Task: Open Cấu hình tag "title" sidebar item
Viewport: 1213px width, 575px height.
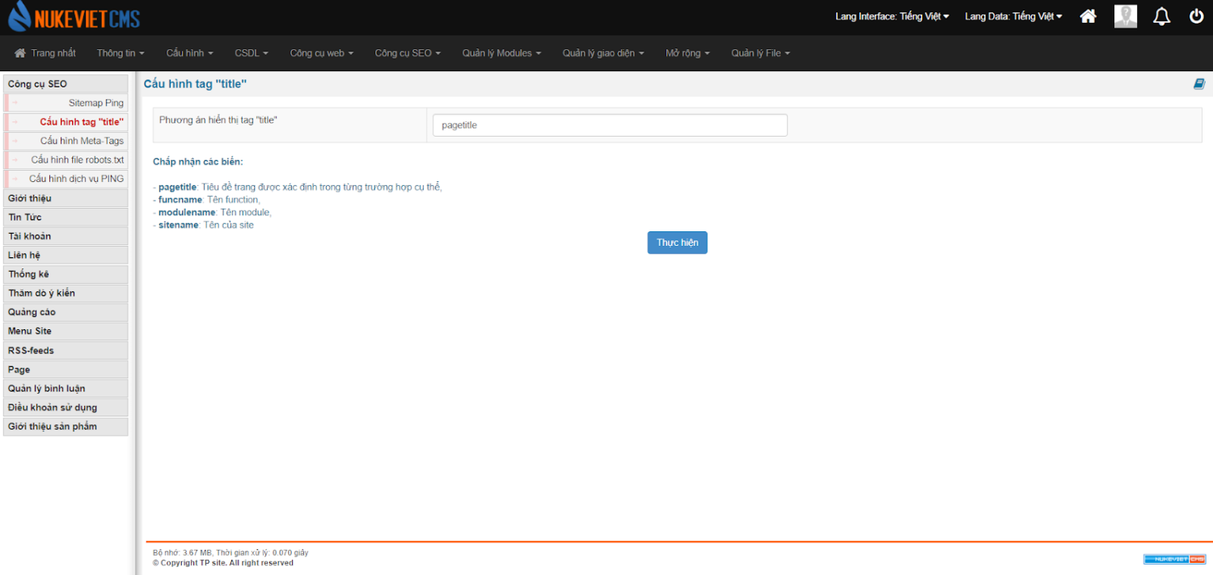Action: coord(66,122)
